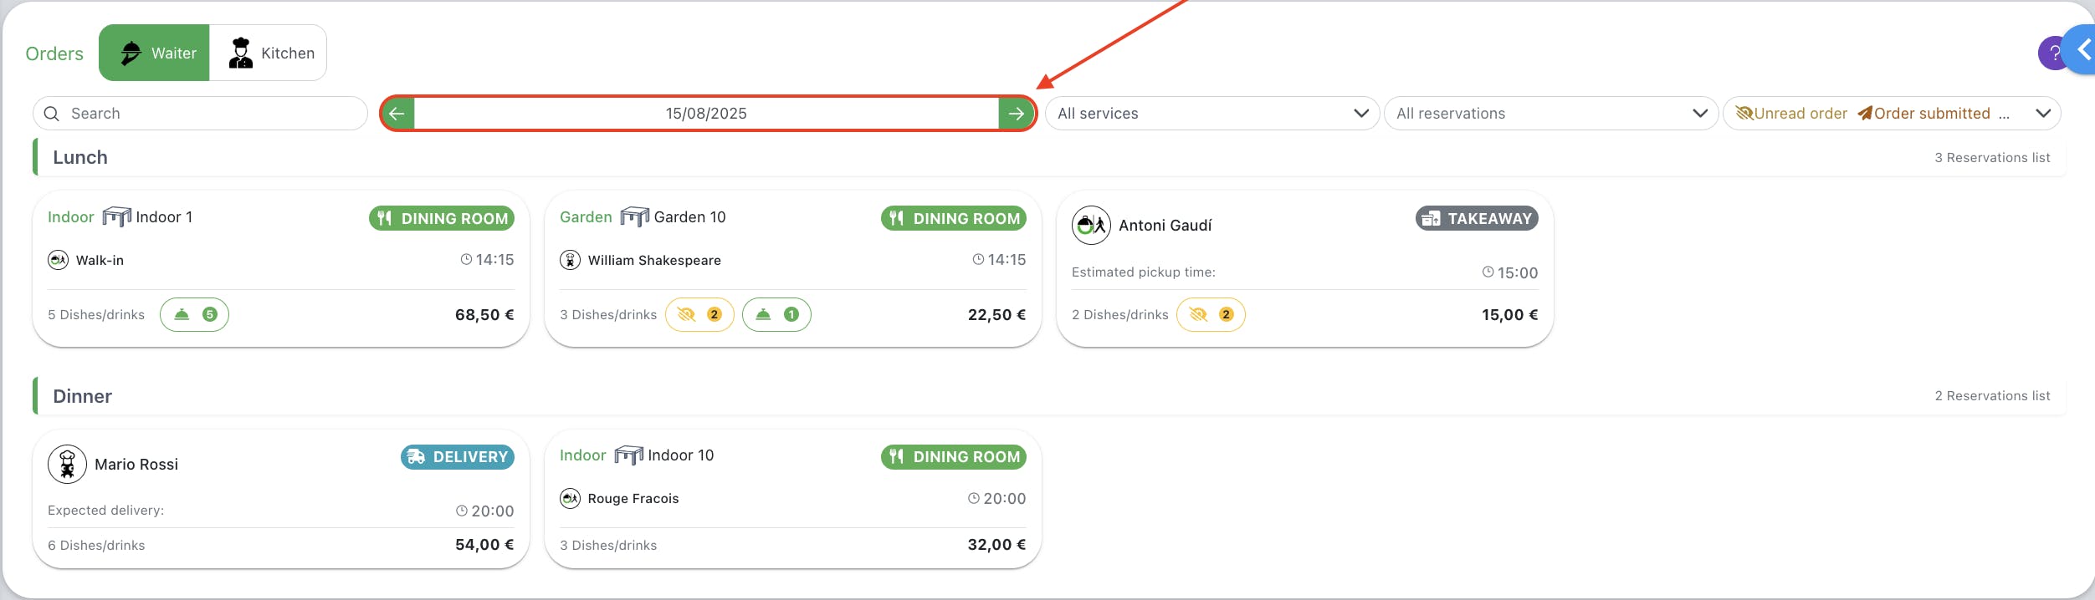
Task: Open the All services dropdown
Action: (1212, 114)
